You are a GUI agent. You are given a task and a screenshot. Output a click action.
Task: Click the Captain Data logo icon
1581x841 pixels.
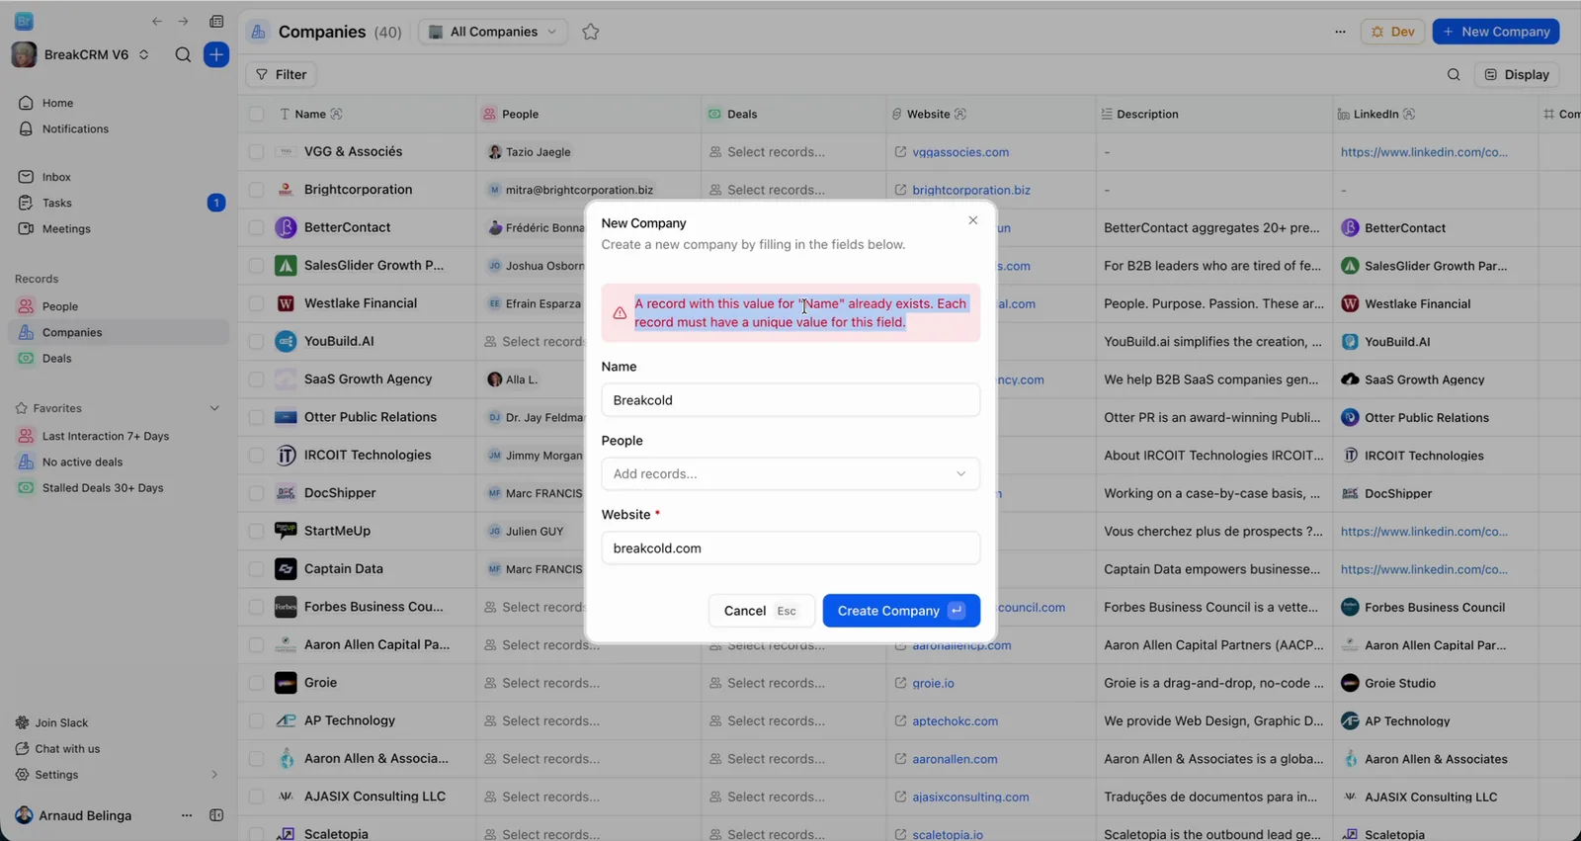286,569
